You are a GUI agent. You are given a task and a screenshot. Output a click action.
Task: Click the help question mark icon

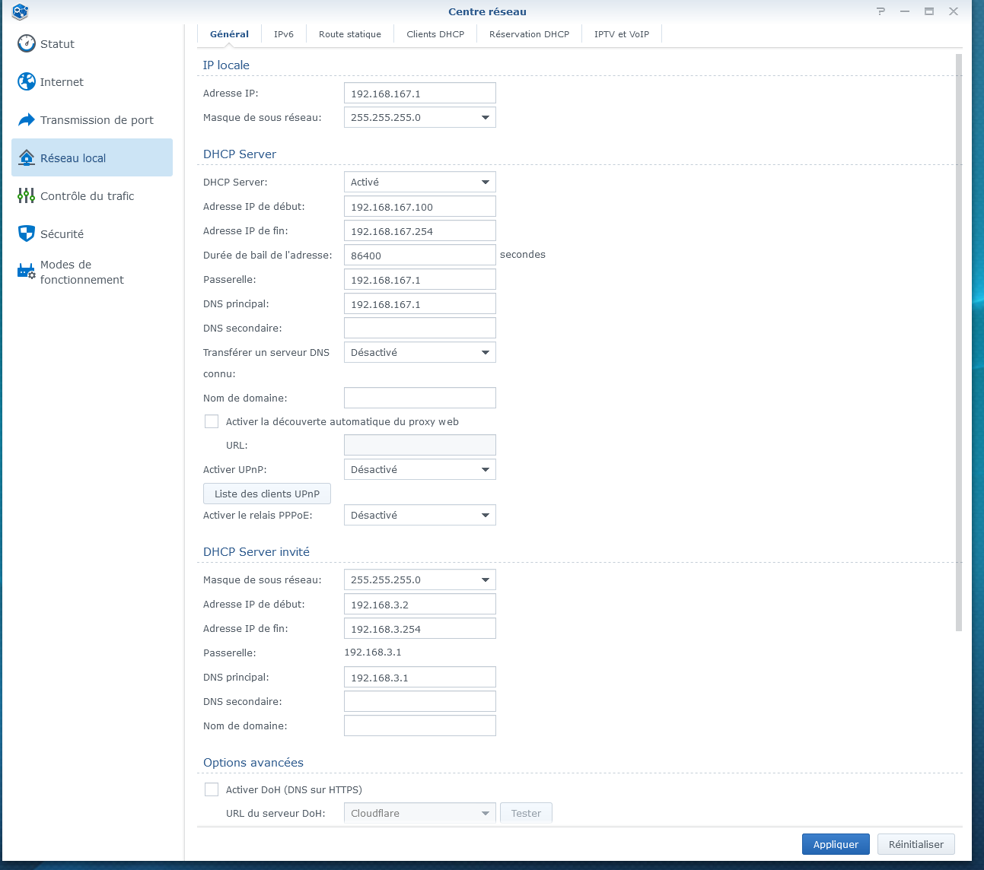tap(881, 11)
